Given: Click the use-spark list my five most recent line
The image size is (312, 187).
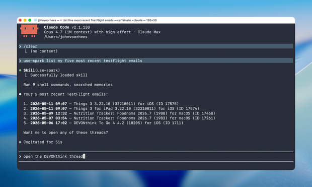Looking at the screenshot, I should (x=156, y=60).
